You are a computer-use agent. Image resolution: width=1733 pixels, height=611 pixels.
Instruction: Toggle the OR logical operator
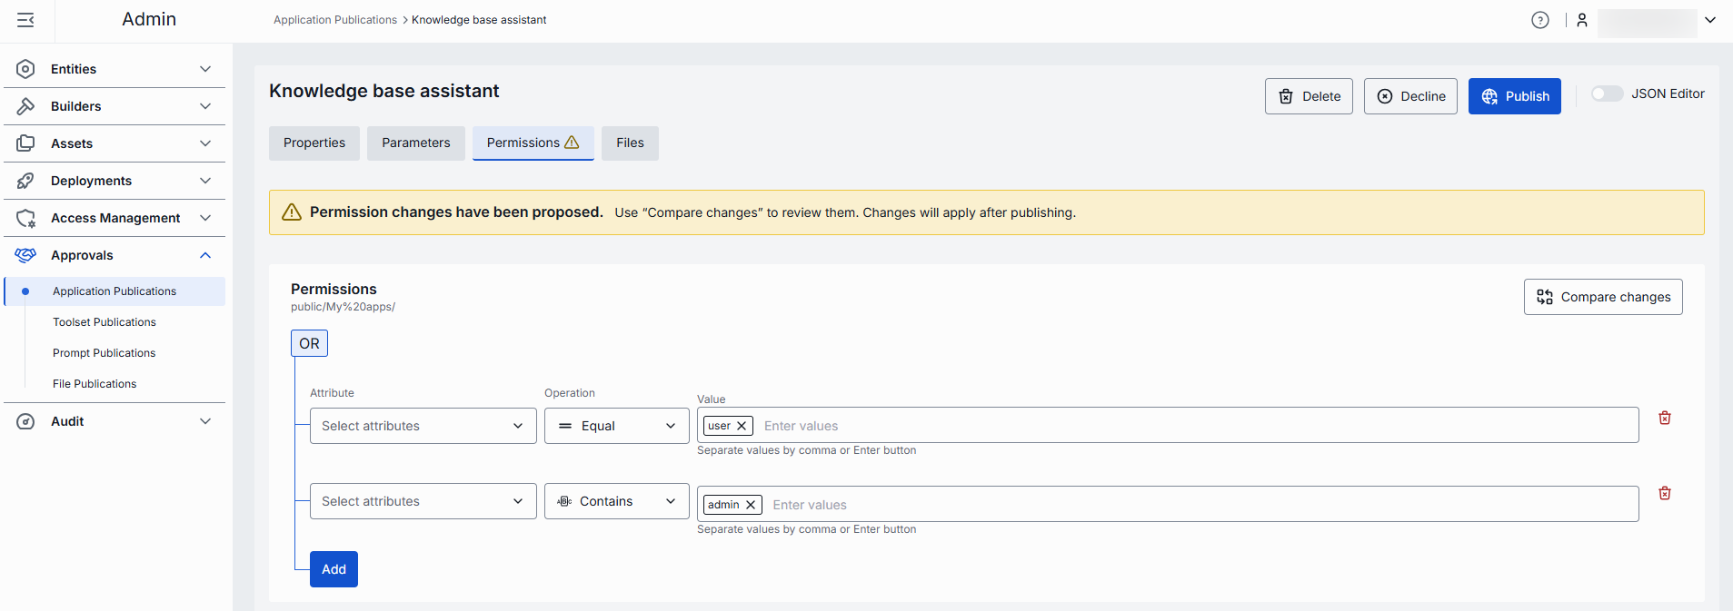point(309,343)
